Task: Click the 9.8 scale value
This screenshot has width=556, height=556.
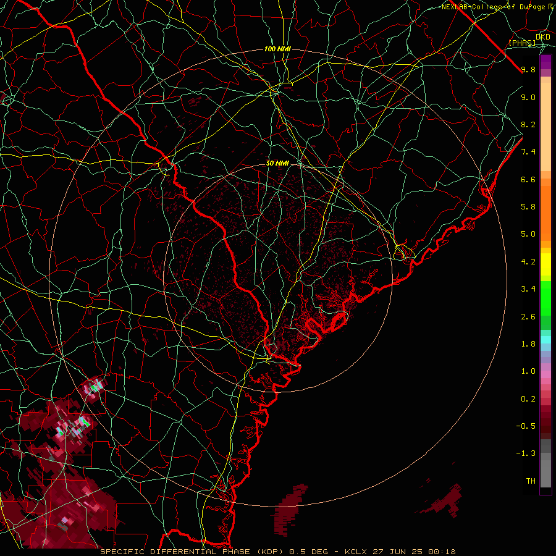Action: 528,69
